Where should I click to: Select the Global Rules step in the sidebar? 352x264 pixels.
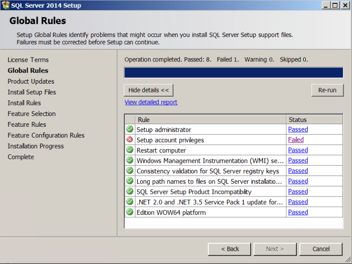coord(28,71)
